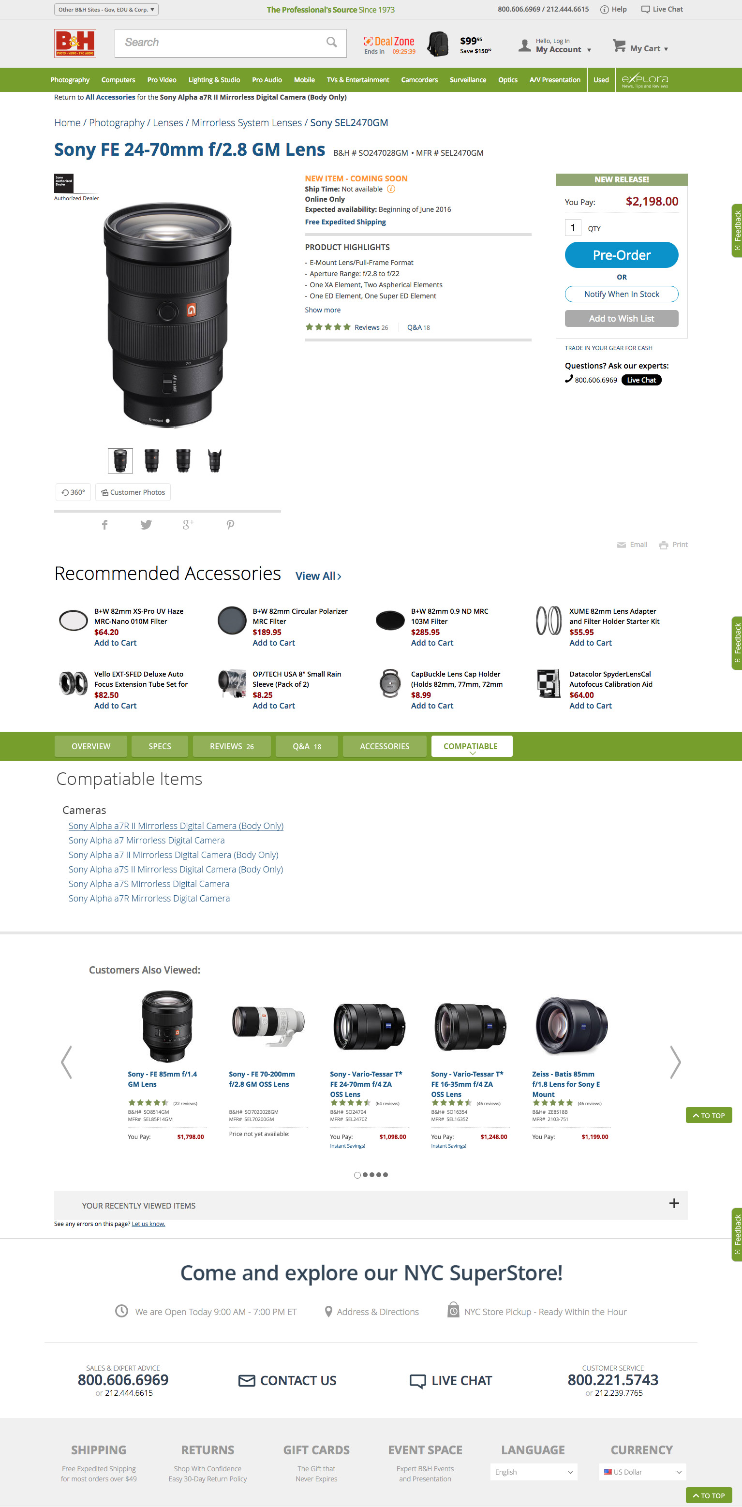The image size is (742, 1507).
Task: Select the fourth lens thumbnail image
Action: click(215, 460)
